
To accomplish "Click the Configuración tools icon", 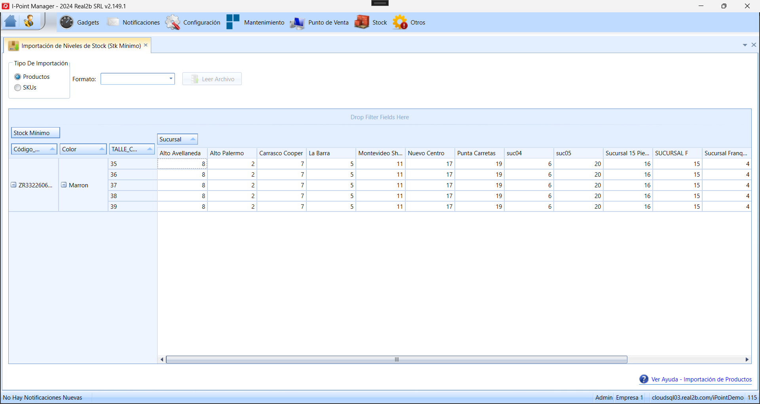I will (173, 22).
